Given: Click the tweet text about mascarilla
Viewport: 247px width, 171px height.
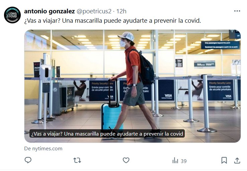Looking at the screenshot, I should pyautogui.click(x=112, y=21).
